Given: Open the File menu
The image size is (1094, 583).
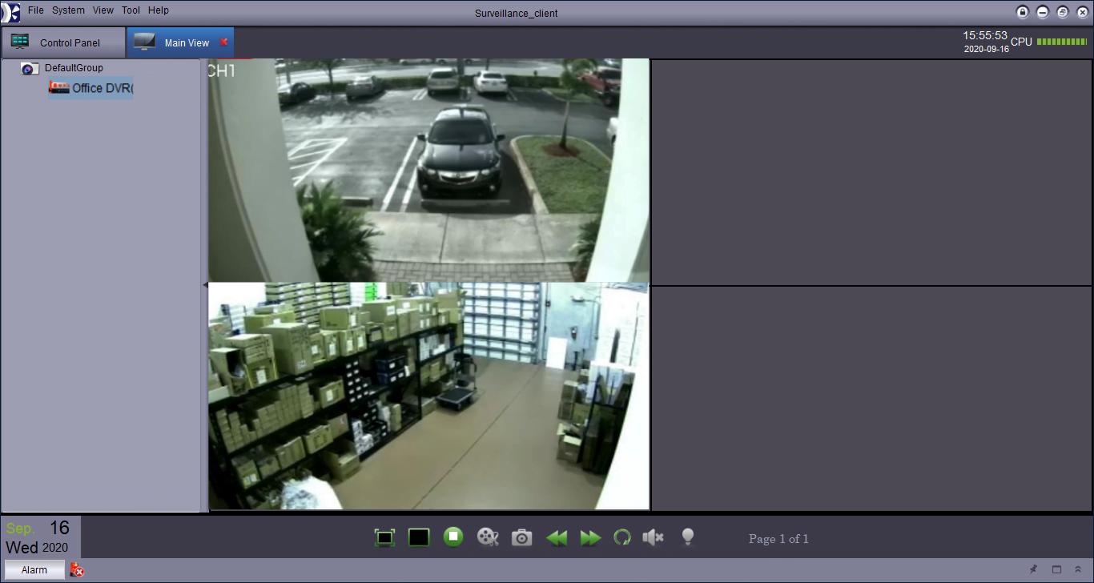Looking at the screenshot, I should click(36, 10).
